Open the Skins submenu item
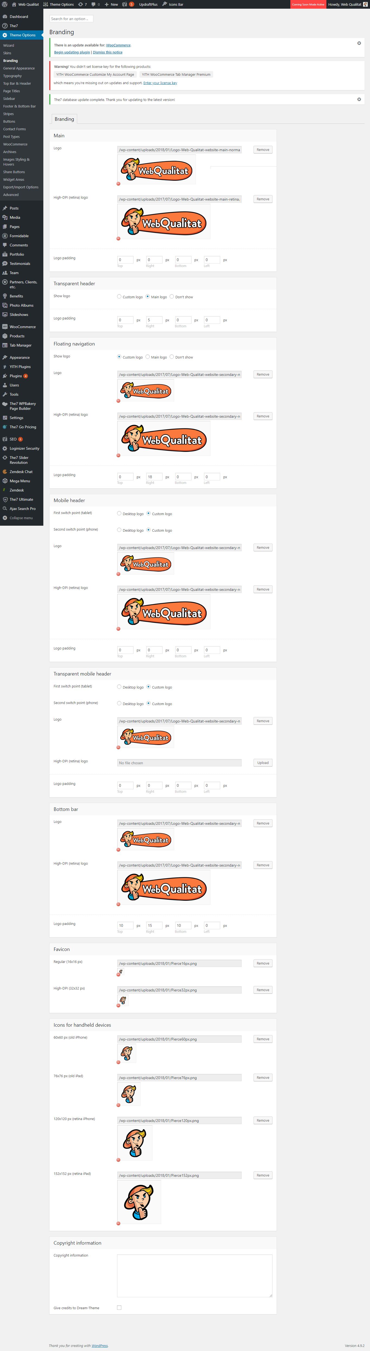This screenshot has height=1351, width=370. coord(7,53)
